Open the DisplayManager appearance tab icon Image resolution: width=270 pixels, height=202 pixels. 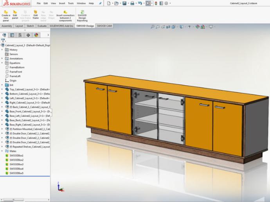[36, 35]
